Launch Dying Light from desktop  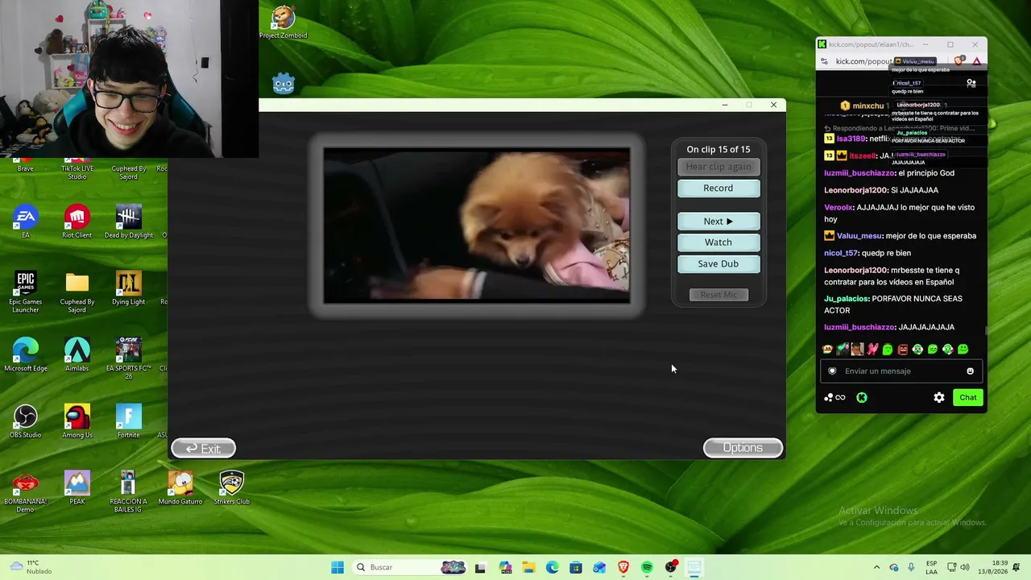click(x=128, y=288)
